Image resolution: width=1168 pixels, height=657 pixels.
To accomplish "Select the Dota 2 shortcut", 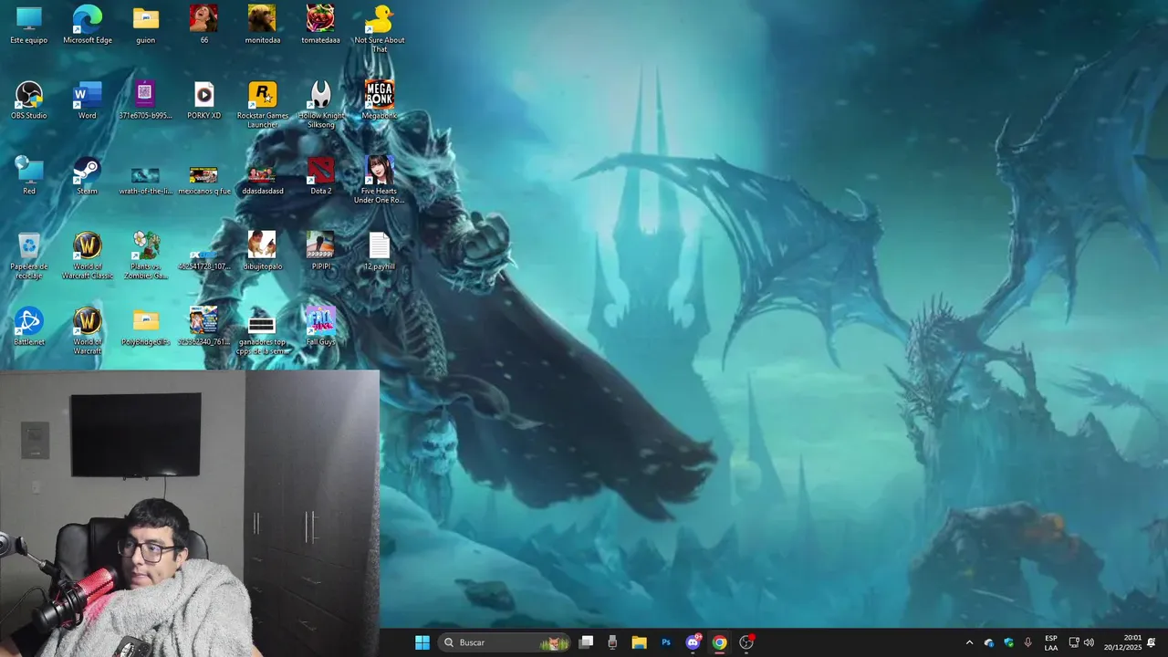I will (x=320, y=176).
